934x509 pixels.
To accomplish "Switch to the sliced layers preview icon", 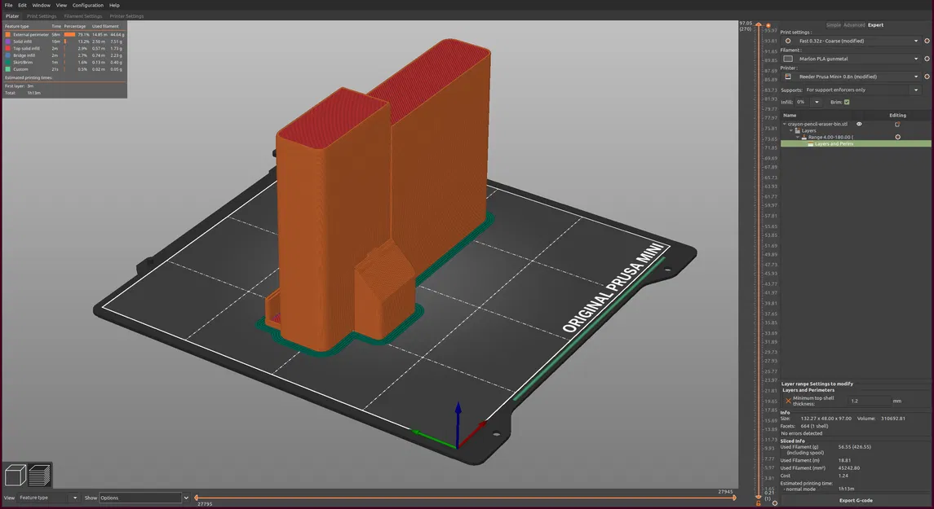I will [x=39, y=476].
